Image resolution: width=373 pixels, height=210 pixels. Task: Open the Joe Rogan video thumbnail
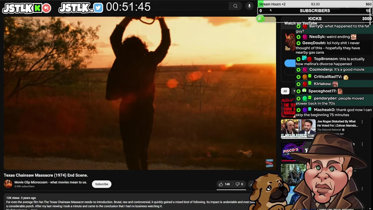[x=298, y=129]
